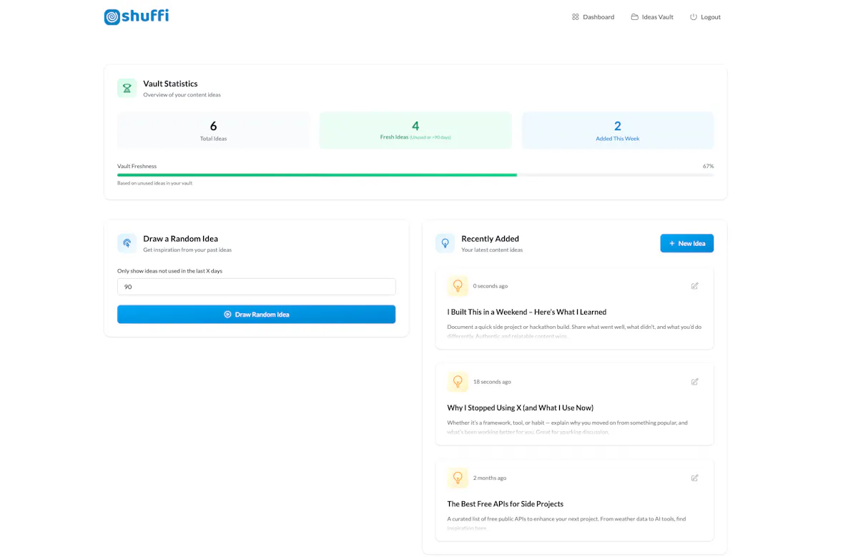Edit the 'I Built This in a Weekend' idea
The width and height of the screenshot is (858, 557).
(x=694, y=286)
